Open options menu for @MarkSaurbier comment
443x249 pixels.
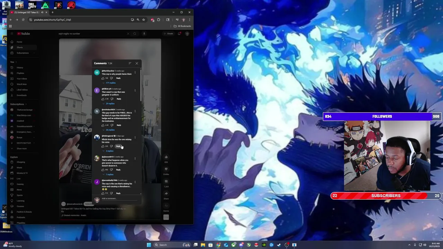click(x=135, y=72)
